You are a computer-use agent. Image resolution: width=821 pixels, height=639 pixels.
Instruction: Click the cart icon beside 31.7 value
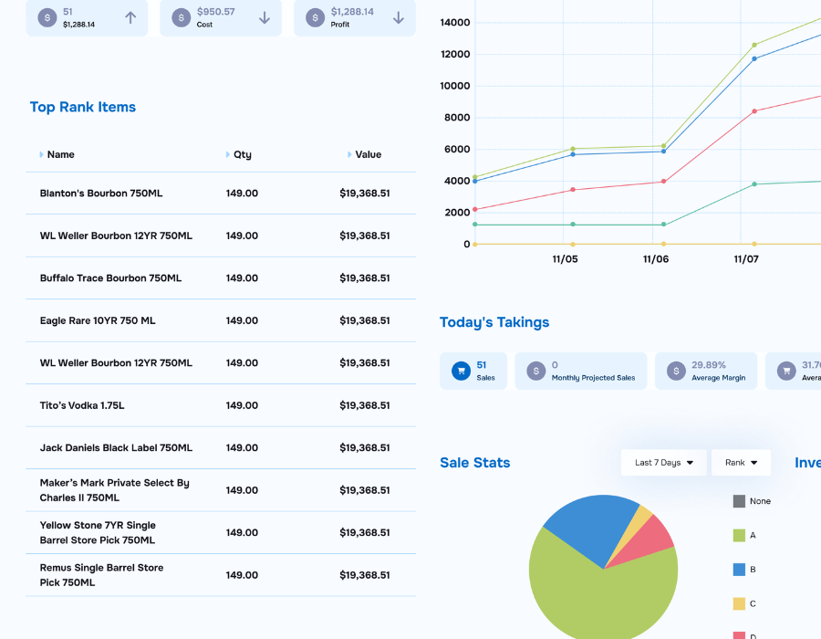pos(786,371)
